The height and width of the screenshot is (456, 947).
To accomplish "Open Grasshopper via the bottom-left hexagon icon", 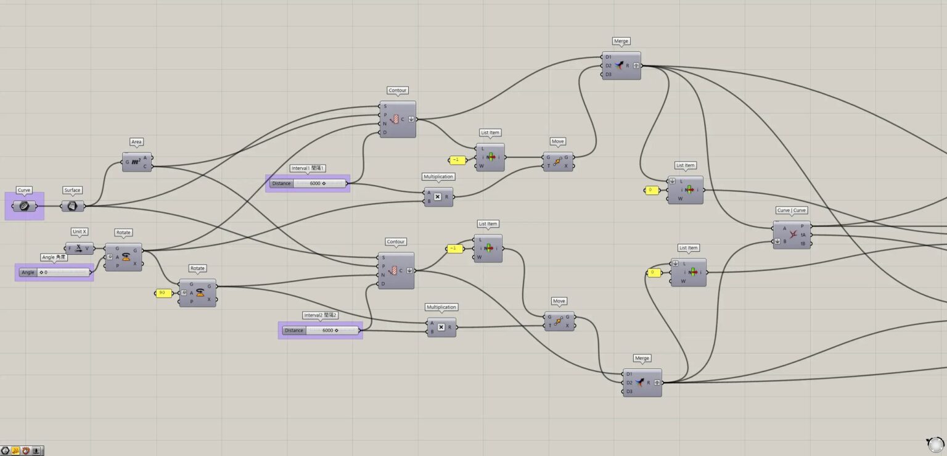I will (6, 451).
